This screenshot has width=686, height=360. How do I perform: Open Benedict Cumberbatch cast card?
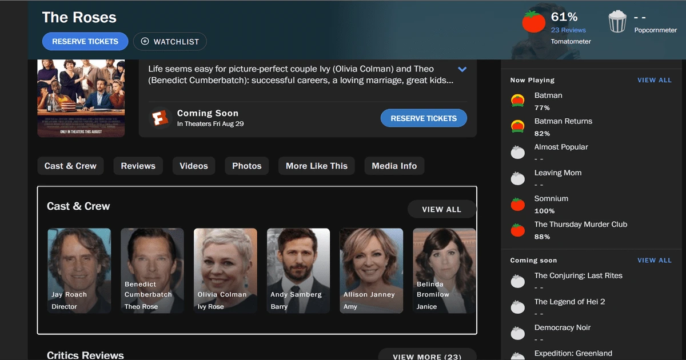coord(152,271)
